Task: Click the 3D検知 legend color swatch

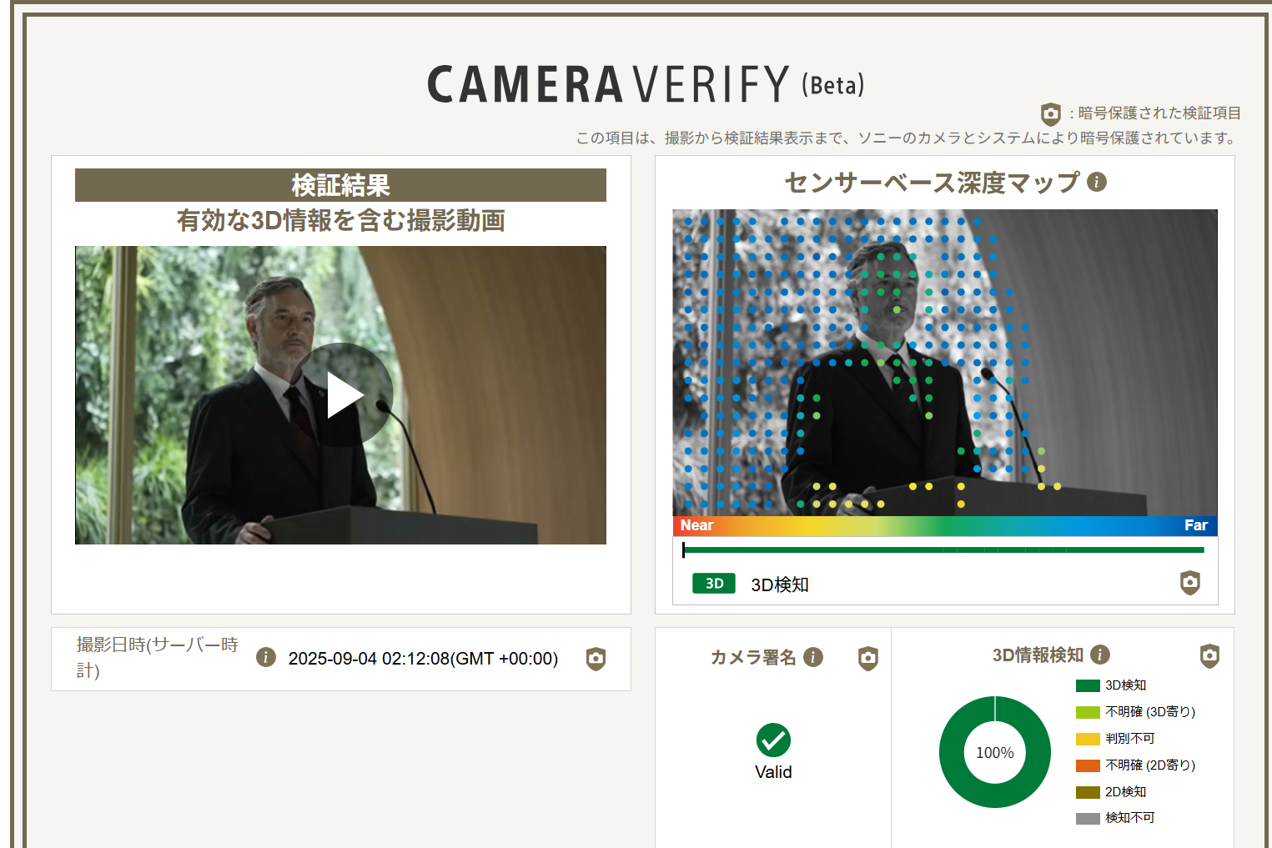Action: [x=1086, y=685]
